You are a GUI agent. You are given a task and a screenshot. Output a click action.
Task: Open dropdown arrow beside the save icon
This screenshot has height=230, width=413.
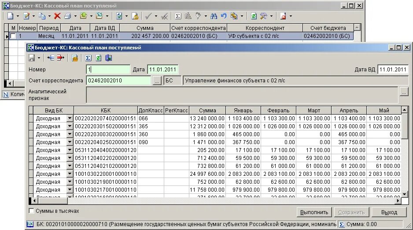pyautogui.click(x=39, y=58)
